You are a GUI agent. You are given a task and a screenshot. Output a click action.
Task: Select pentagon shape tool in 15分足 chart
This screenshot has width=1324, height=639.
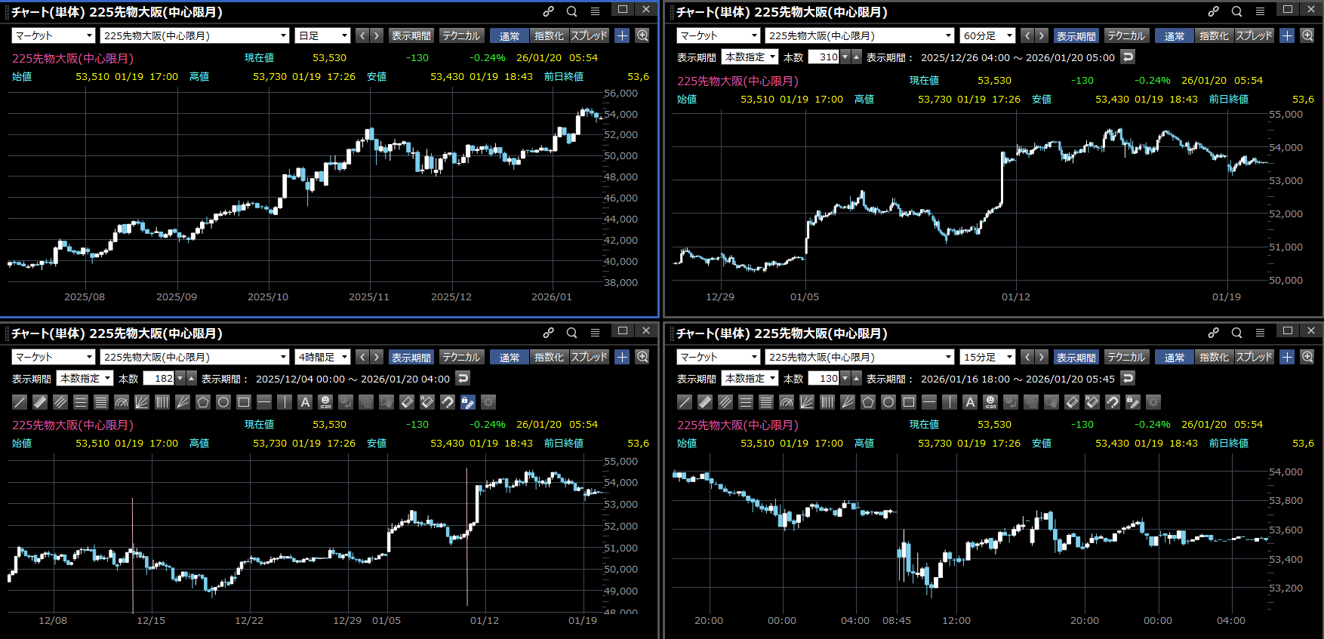point(868,402)
